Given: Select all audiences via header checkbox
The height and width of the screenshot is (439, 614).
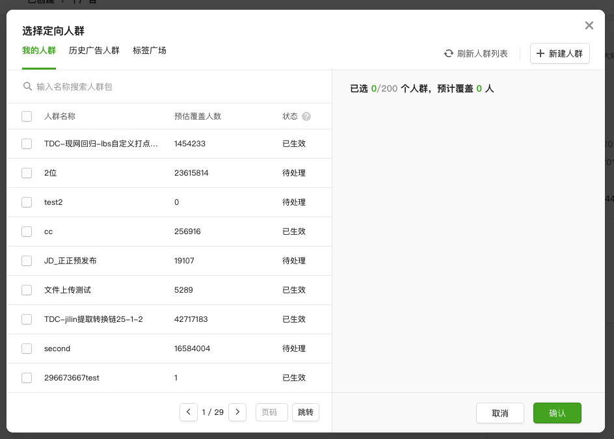Looking at the screenshot, I should [27, 116].
